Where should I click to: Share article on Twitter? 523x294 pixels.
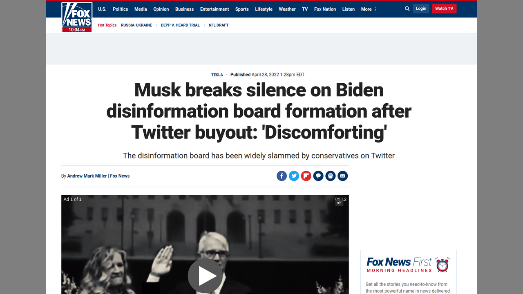[294, 176]
